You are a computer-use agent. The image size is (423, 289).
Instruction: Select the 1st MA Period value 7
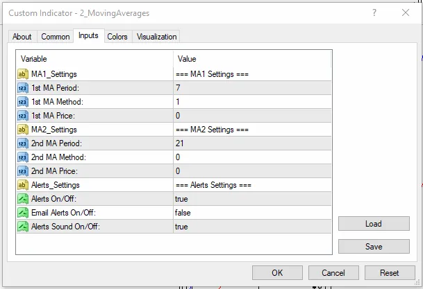252,88
